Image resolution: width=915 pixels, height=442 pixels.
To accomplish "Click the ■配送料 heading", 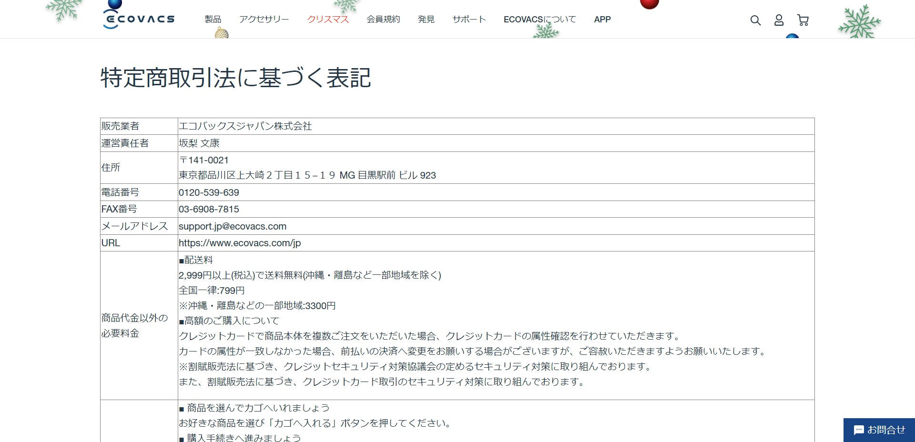I will tap(196, 260).
